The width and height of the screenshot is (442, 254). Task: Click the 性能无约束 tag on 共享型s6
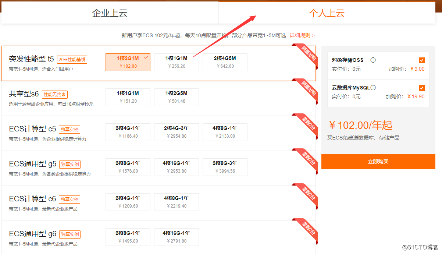tap(55, 95)
